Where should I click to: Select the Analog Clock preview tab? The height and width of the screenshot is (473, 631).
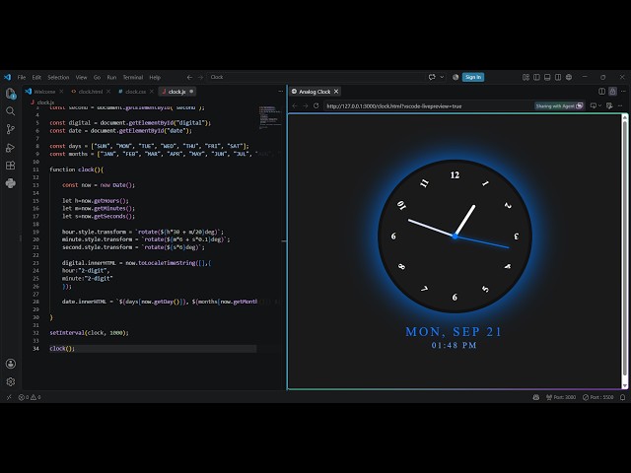315,92
